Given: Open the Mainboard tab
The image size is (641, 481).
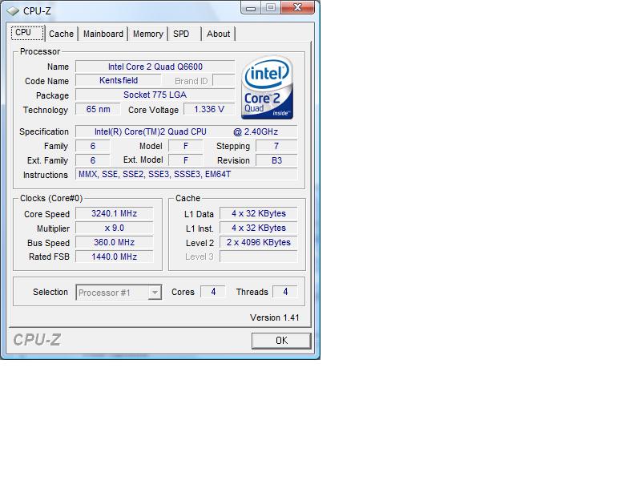Looking at the screenshot, I should point(103,34).
